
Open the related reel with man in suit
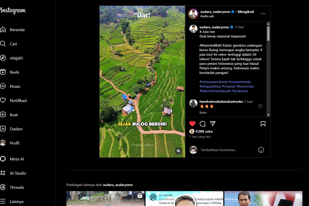(263, 198)
